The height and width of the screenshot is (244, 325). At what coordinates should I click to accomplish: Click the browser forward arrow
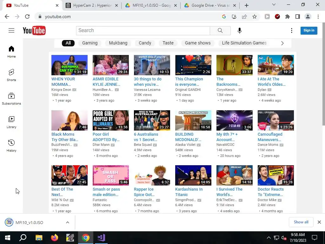[x=17, y=17]
